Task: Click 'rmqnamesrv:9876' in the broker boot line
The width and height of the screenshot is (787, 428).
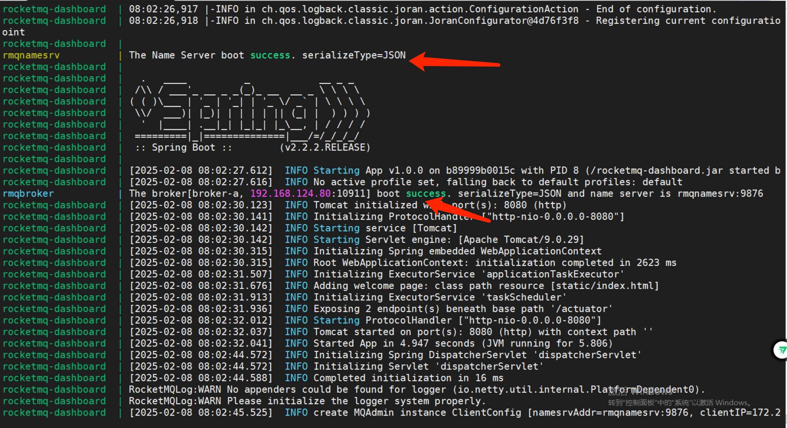Action: (720, 194)
